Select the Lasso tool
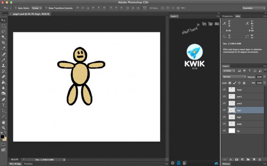This screenshot has width=267, height=166. pyautogui.click(x=3, y=32)
